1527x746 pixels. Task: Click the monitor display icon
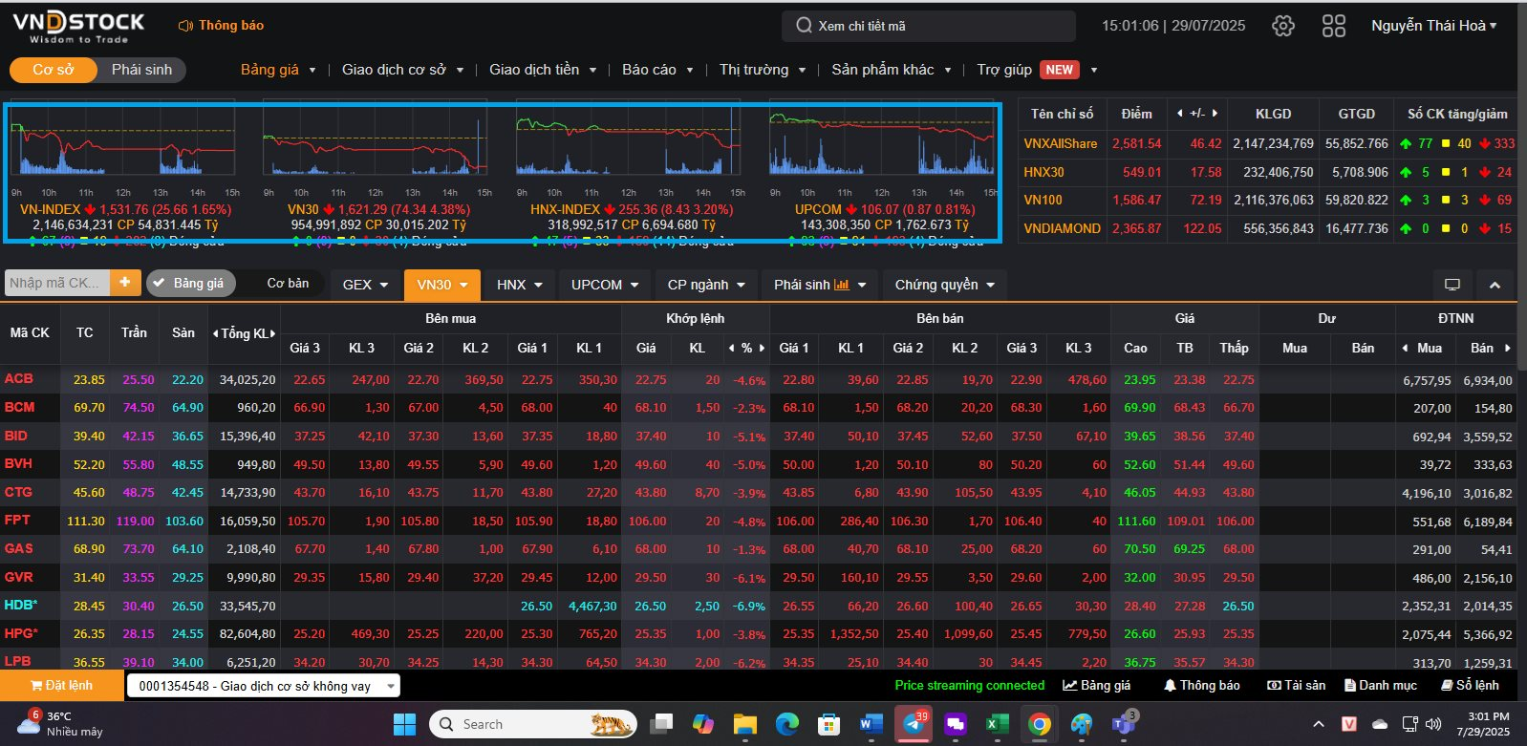[x=1452, y=285]
